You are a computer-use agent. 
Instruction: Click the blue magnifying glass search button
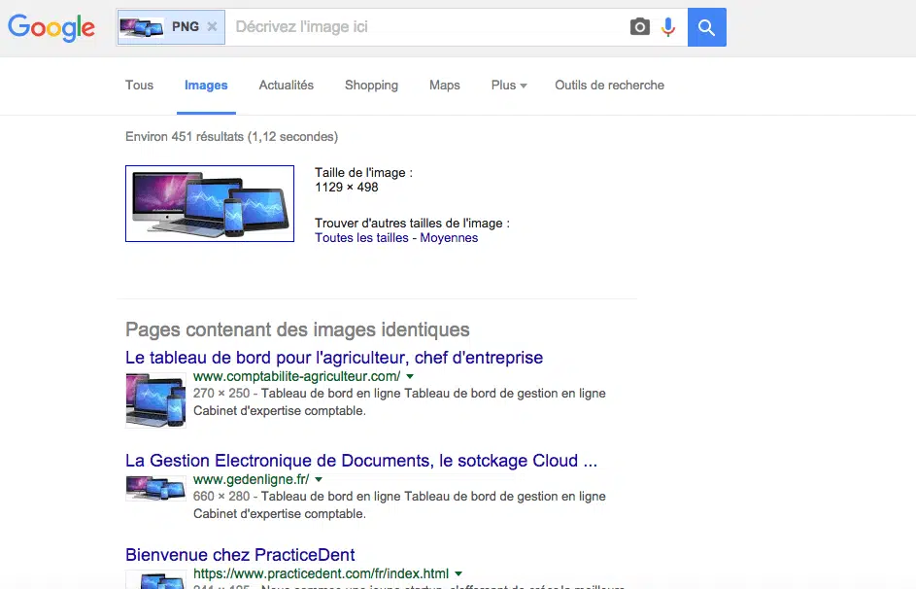point(706,27)
